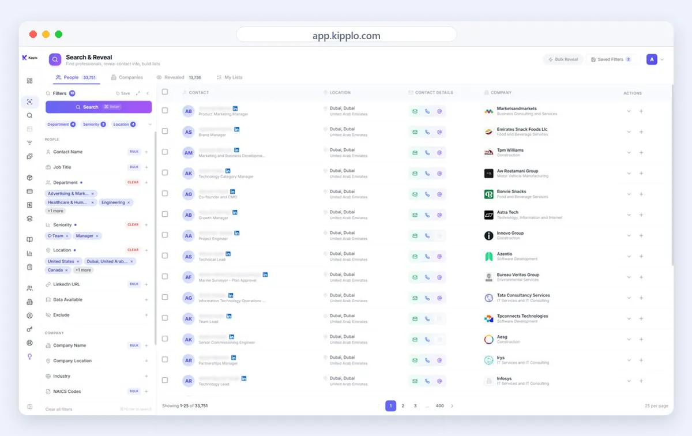This screenshot has width=692, height=436.
Task: Click the magnifier search icon in left sidebar
Action: click(29, 115)
